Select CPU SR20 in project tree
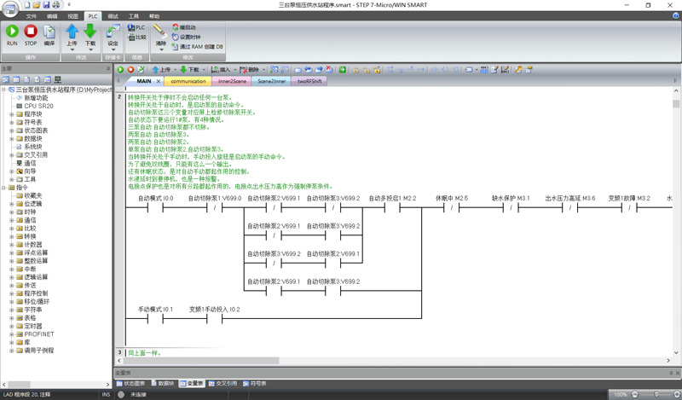The image size is (682, 400). [38, 106]
